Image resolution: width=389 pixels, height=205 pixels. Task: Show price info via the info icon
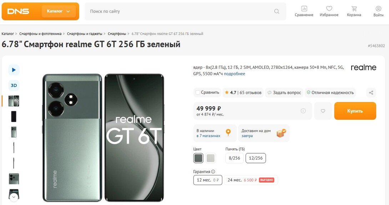tap(303, 111)
